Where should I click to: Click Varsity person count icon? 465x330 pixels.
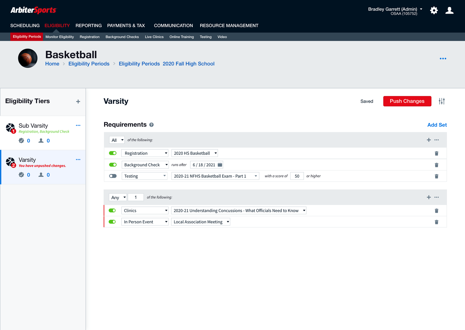[41, 175]
